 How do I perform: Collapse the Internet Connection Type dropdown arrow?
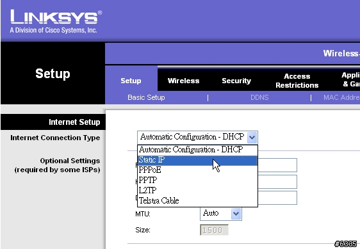point(252,137)
